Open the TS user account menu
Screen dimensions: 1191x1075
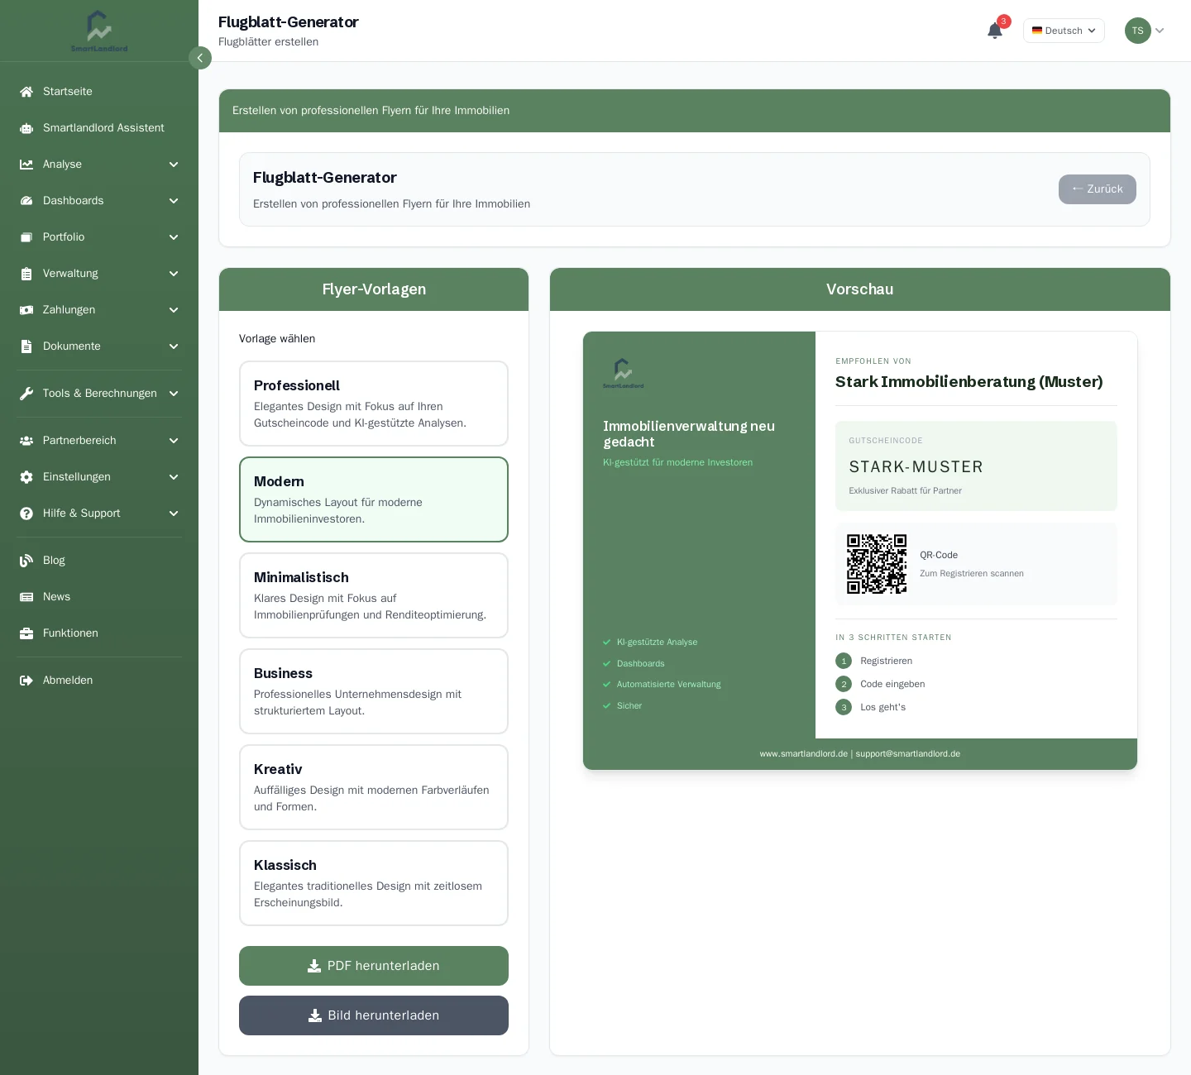coord(1145,31)
